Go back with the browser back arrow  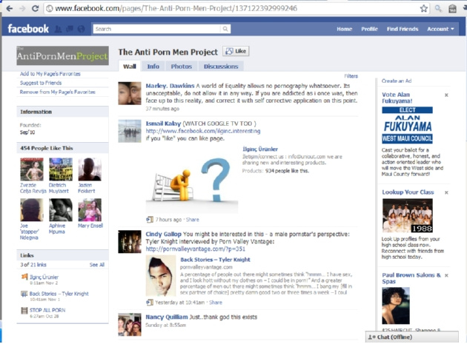[x=9, y=8]
